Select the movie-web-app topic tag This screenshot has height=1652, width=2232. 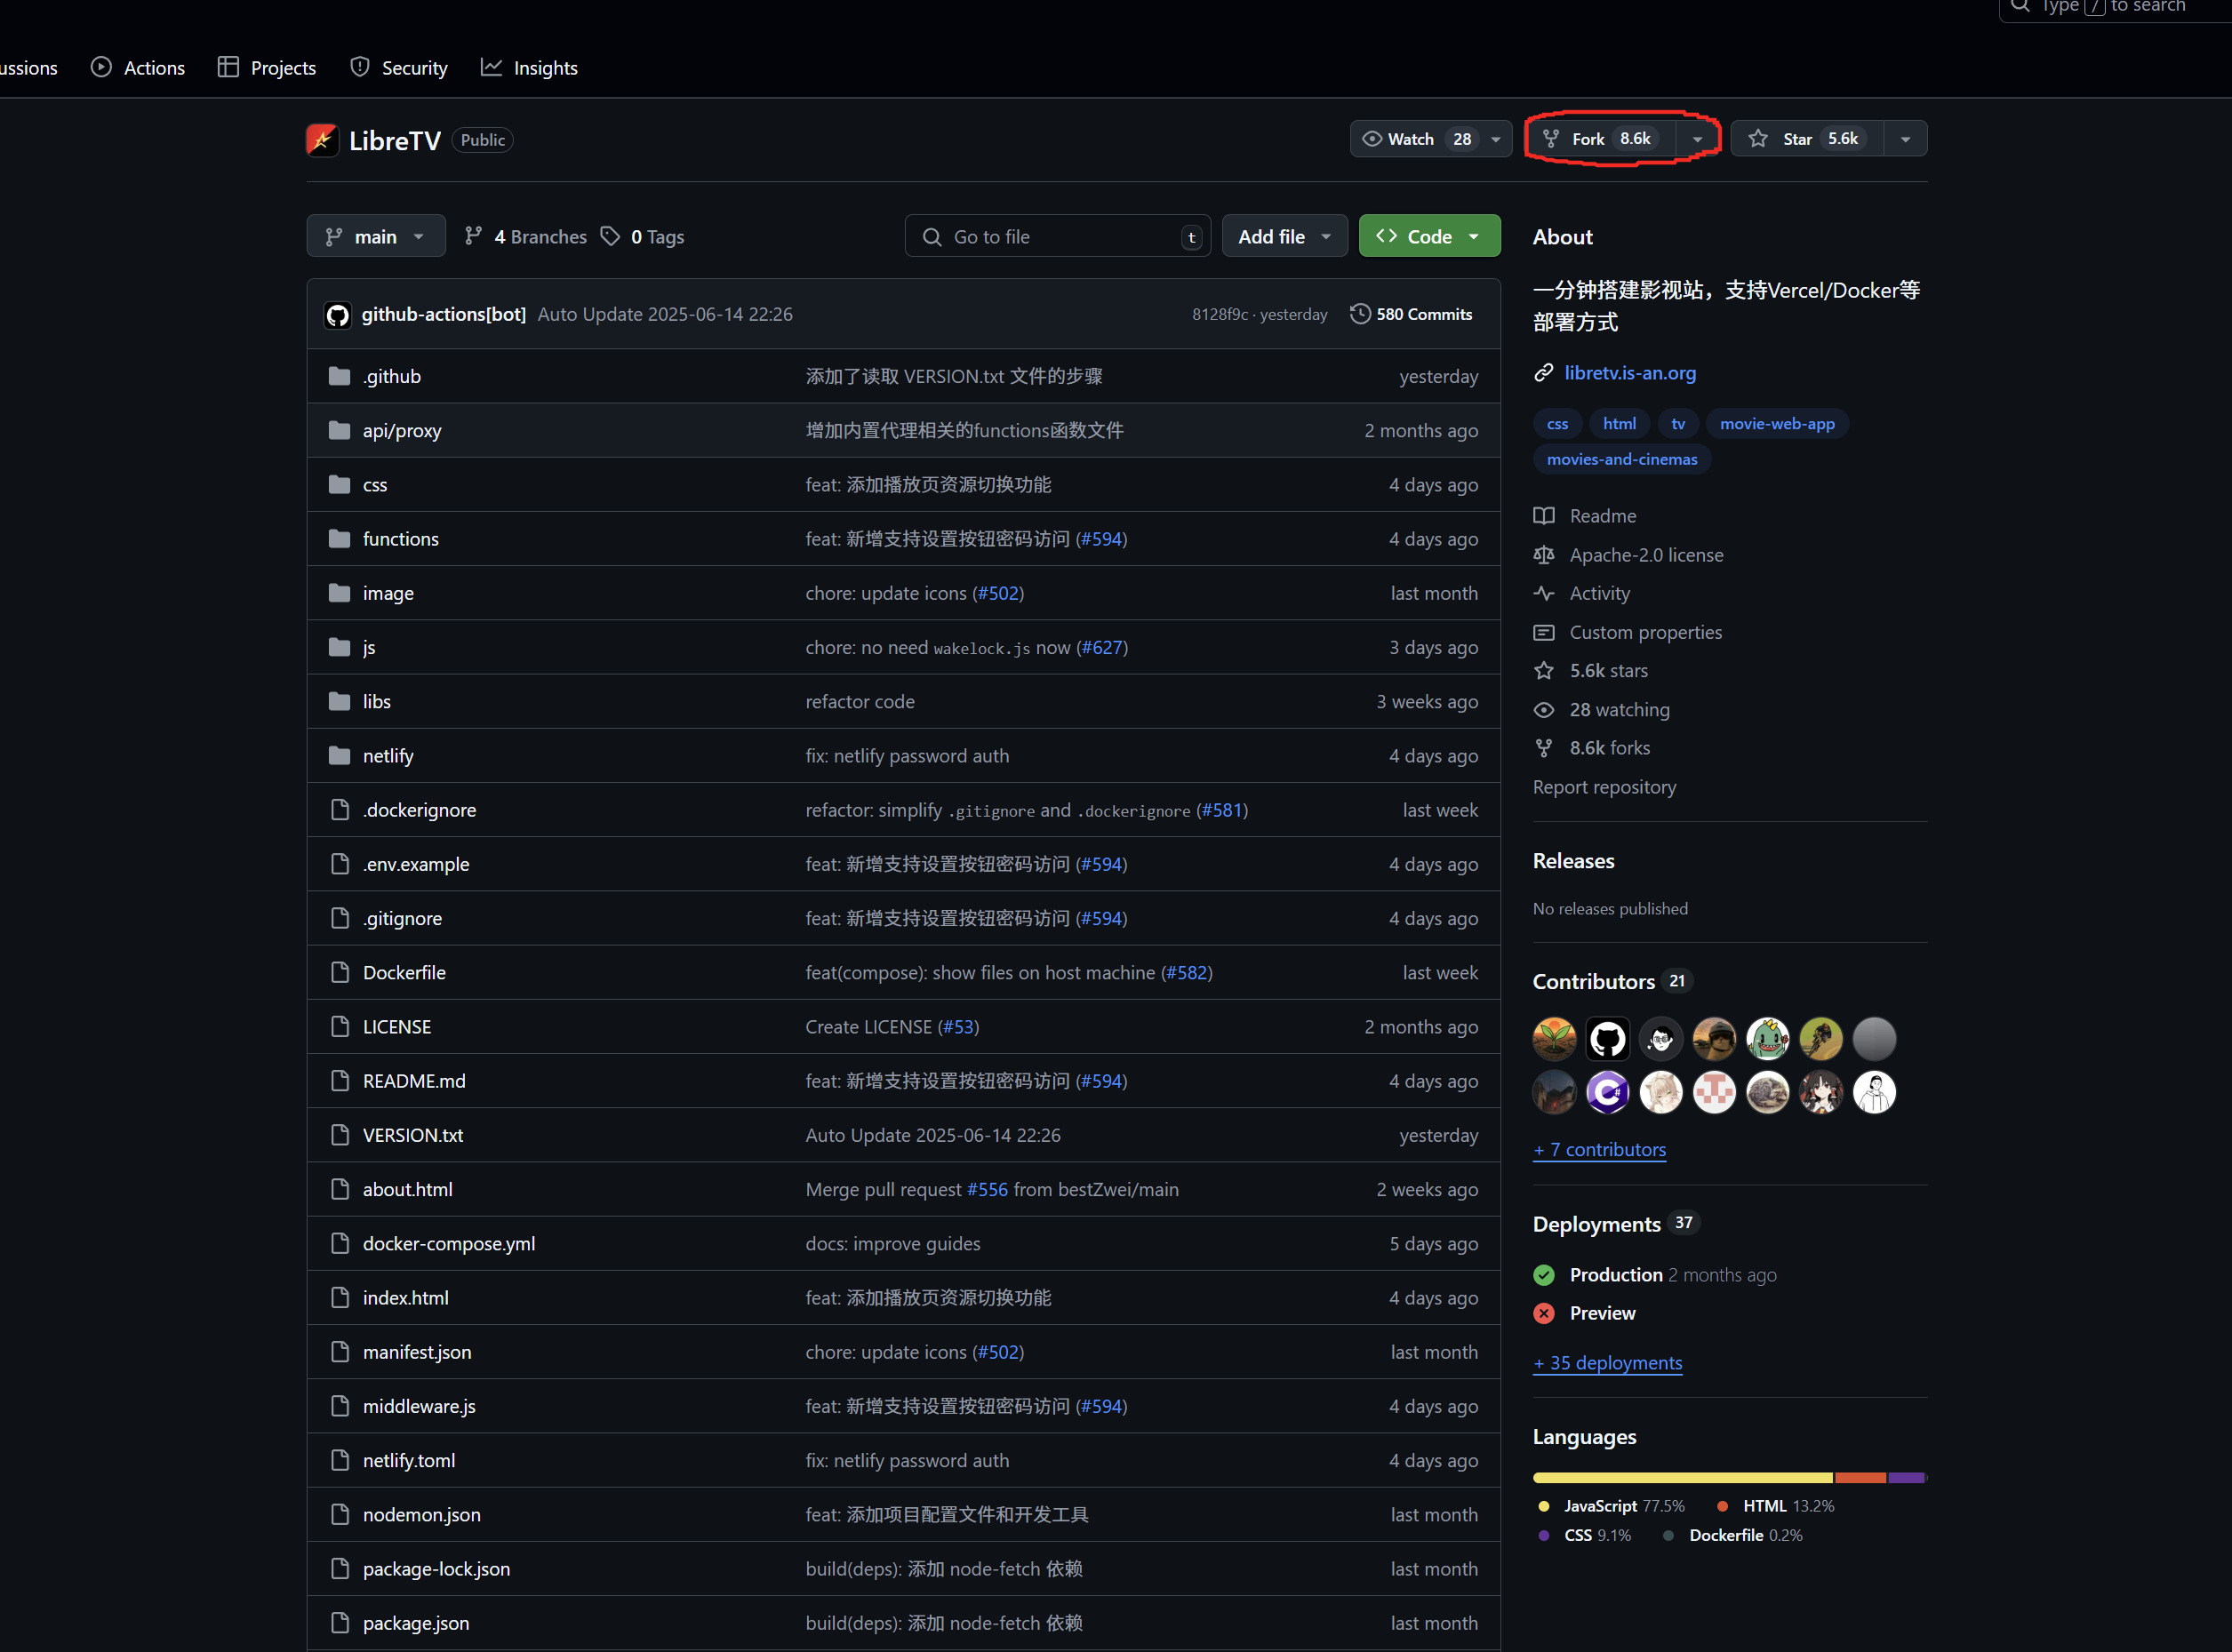click(x=1777, y=424)
